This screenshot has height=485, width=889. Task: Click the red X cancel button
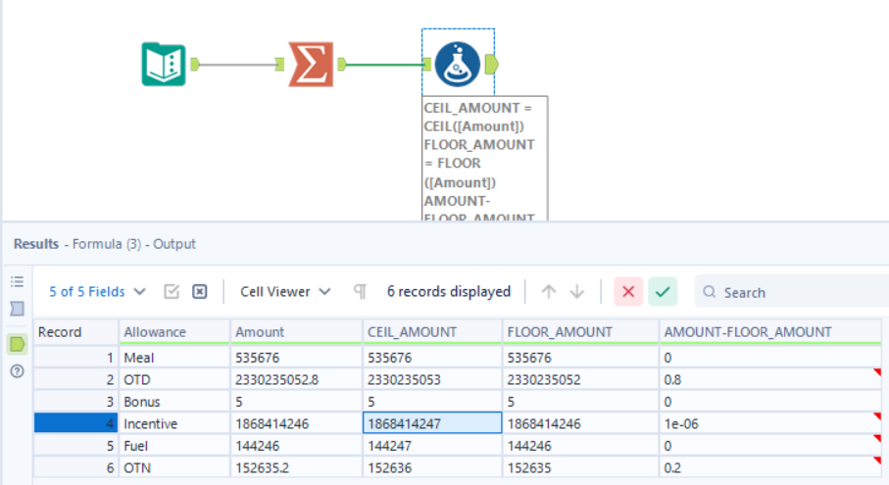point(628,292)
